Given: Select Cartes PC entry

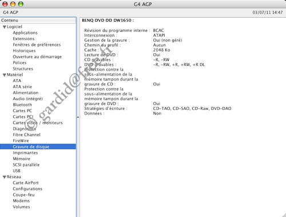Looking at the screenshot, I should click(x=22, y=111).
